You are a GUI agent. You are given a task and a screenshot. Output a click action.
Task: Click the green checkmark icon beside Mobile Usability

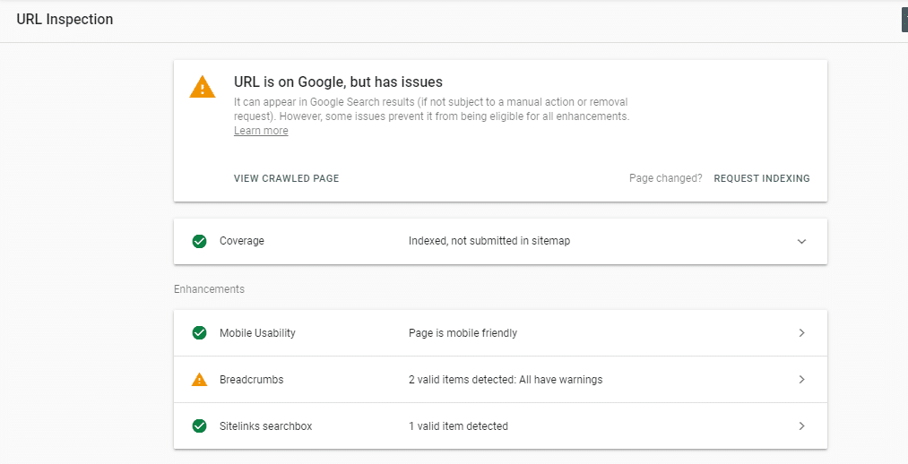[x=199, y=333]
